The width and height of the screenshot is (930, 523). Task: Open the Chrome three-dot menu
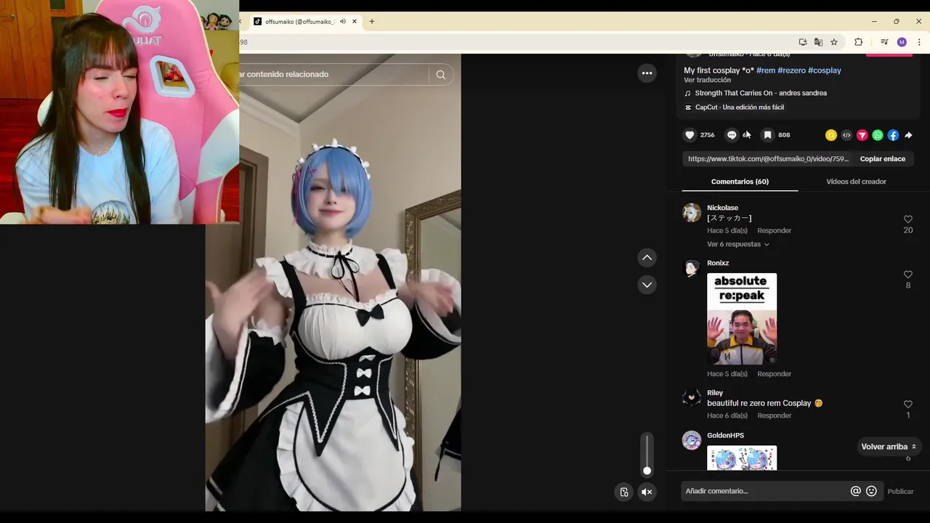click(919, 42)
